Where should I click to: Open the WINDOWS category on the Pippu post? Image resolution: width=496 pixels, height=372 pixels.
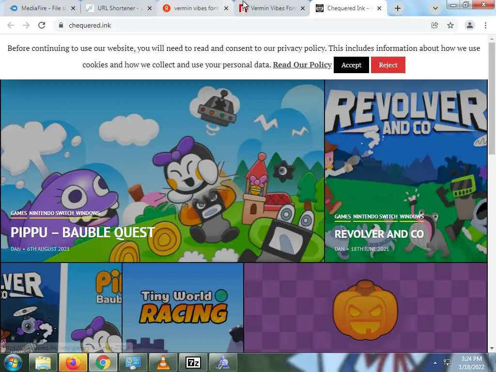pos(88,213)
